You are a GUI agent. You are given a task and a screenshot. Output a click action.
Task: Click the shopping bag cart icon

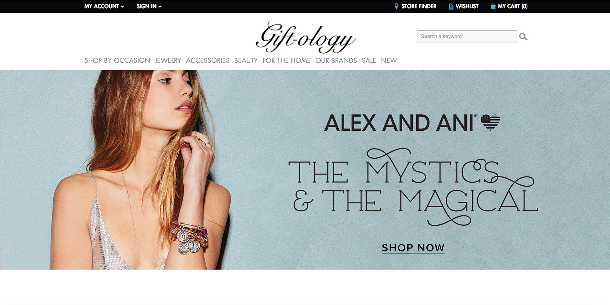pos(493,6)
